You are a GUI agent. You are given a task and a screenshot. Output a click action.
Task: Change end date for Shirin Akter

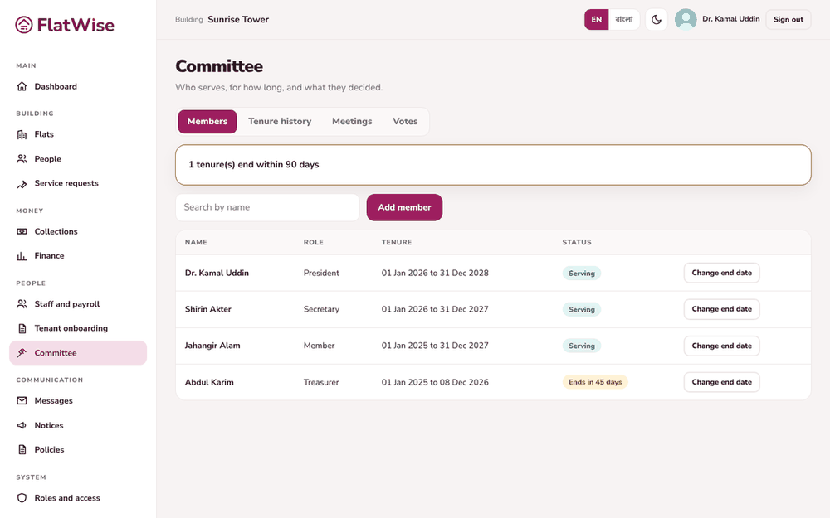[x=721, y=309]
